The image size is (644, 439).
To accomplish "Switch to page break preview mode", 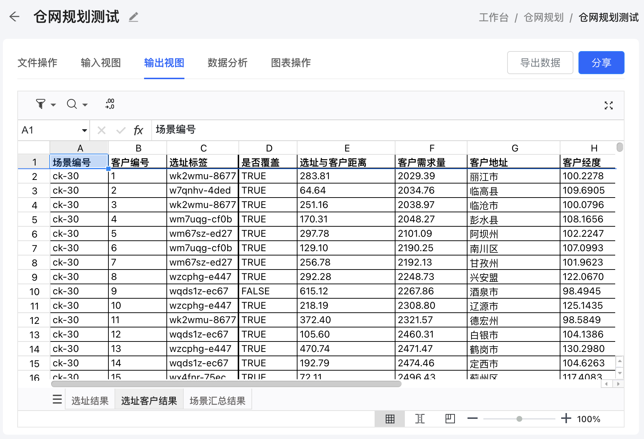I will (x=420, y=419).
